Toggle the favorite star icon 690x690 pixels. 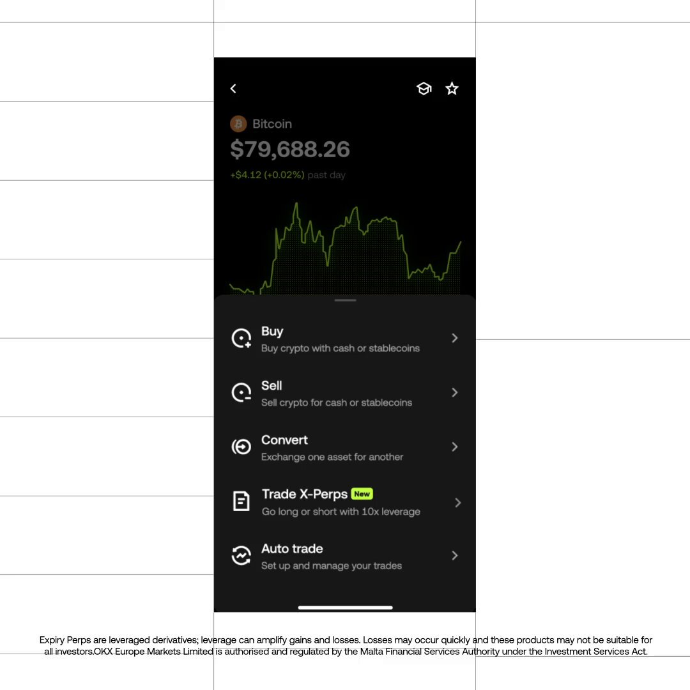coord(452,89)
